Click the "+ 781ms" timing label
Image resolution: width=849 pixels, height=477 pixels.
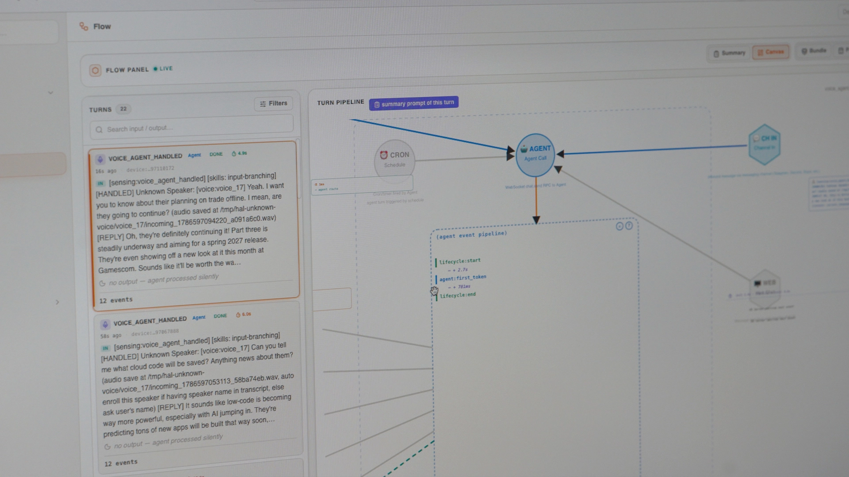(459, 287)
